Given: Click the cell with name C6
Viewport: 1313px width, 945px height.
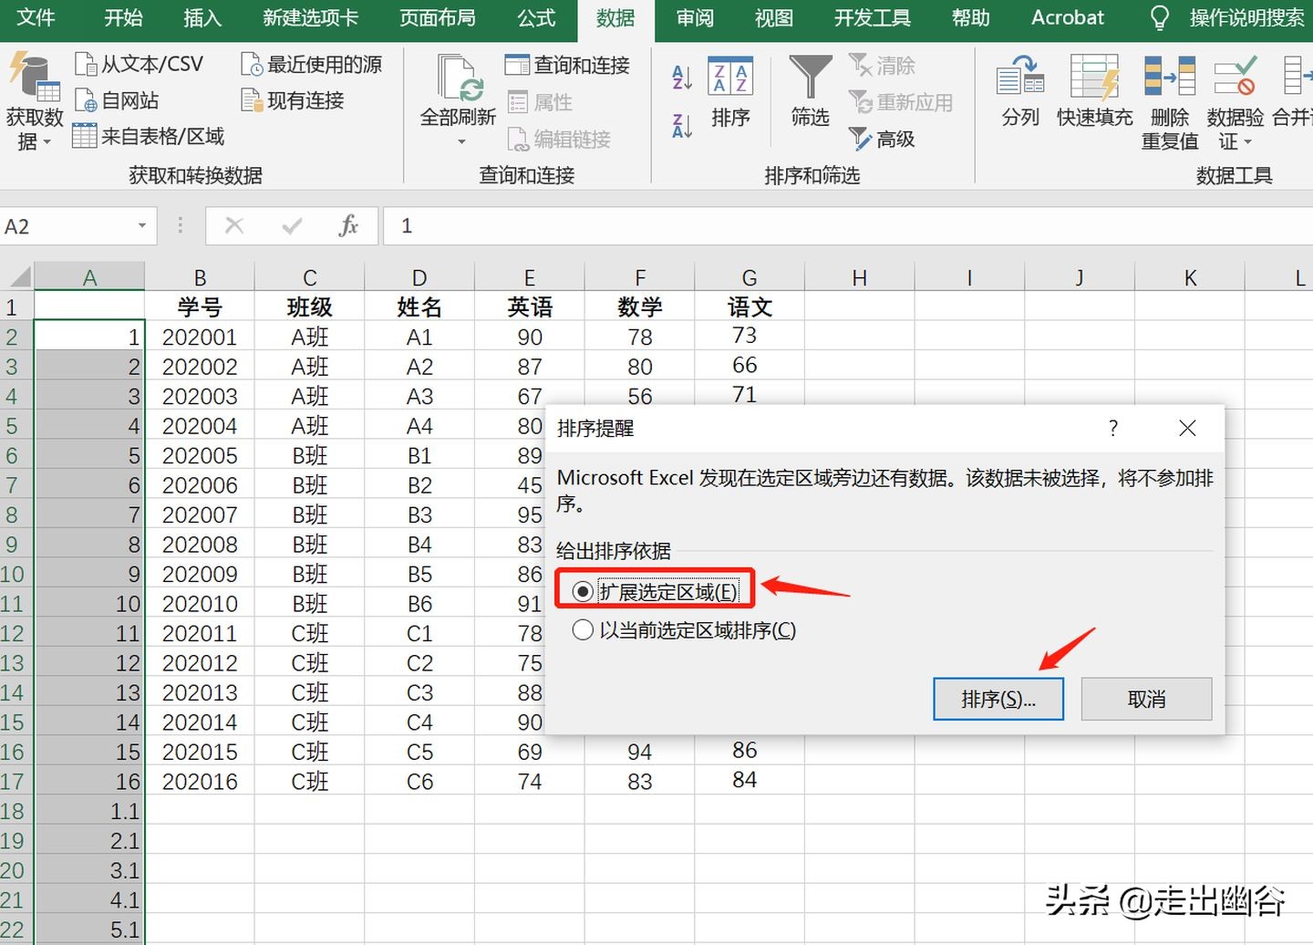Looking at the screenshot, I should 419,781.
